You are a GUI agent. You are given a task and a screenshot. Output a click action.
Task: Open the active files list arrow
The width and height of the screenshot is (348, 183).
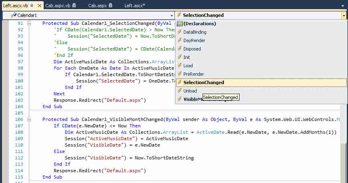(343, 6)
